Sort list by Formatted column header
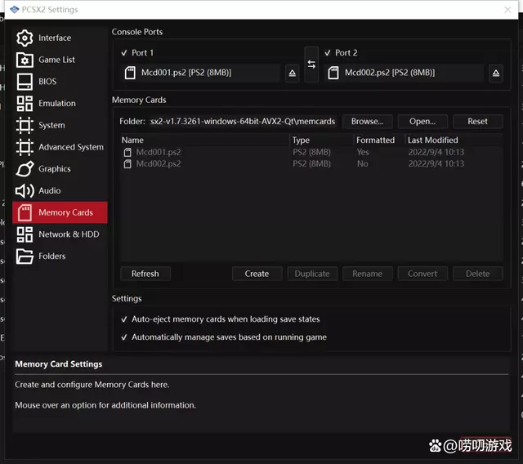Screen dimensions: 523x464 tap(379, 141)
